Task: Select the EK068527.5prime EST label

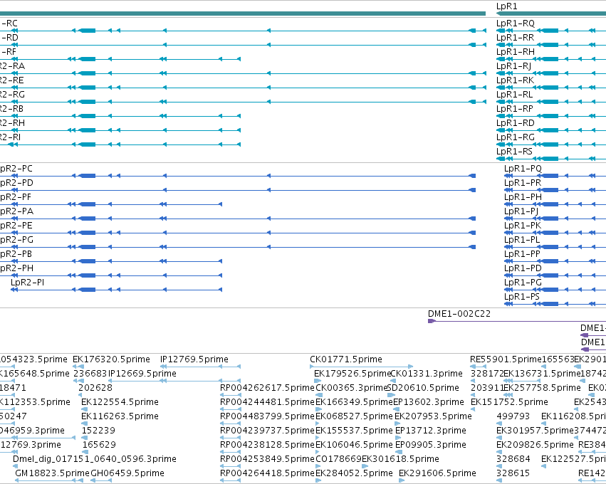Action: point(354,417)
